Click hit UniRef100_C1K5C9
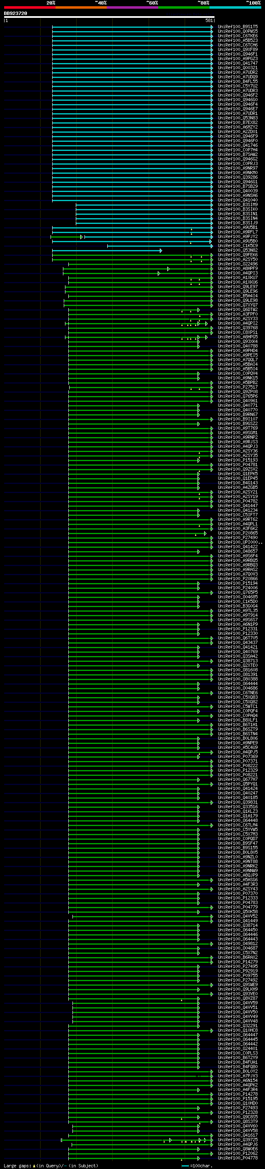 tap(238, 245)
